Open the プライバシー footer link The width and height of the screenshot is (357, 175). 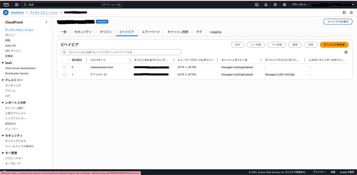click(319, 172)
